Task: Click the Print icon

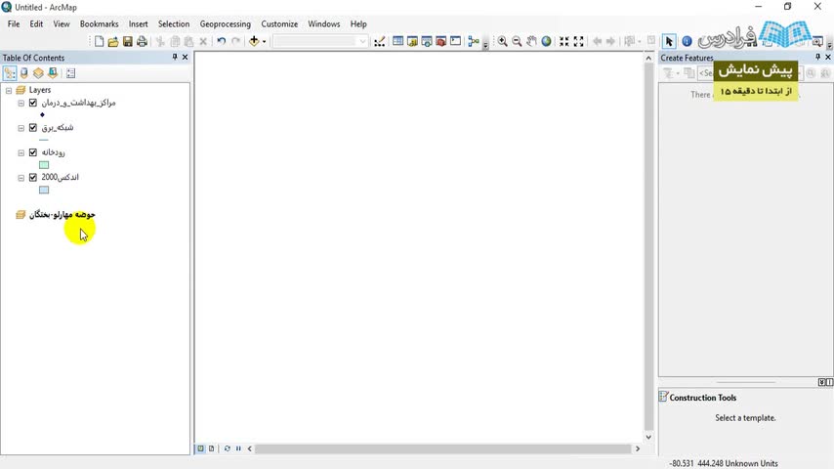Action: (142, 41)
